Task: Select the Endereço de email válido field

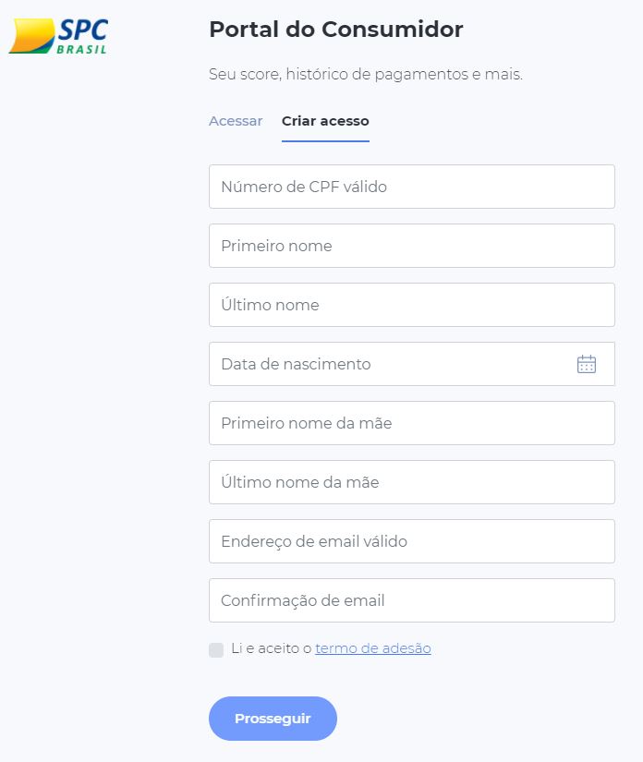Action: [411, 541]
